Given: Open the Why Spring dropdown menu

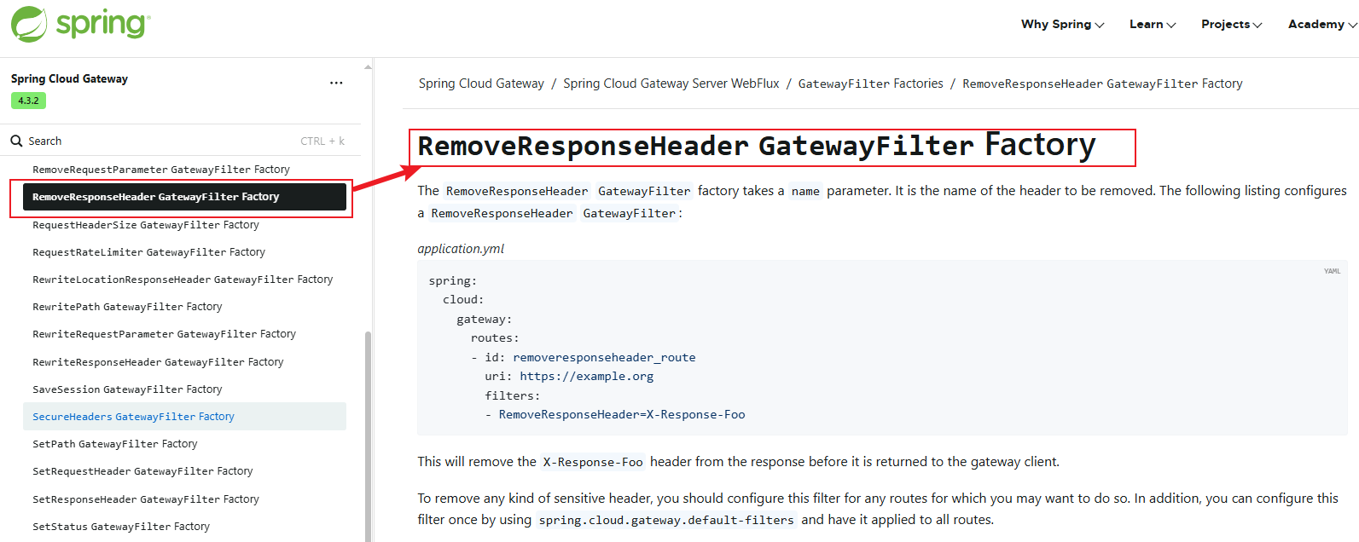Looking at the screenshot, I should (x=1062, y=24).
